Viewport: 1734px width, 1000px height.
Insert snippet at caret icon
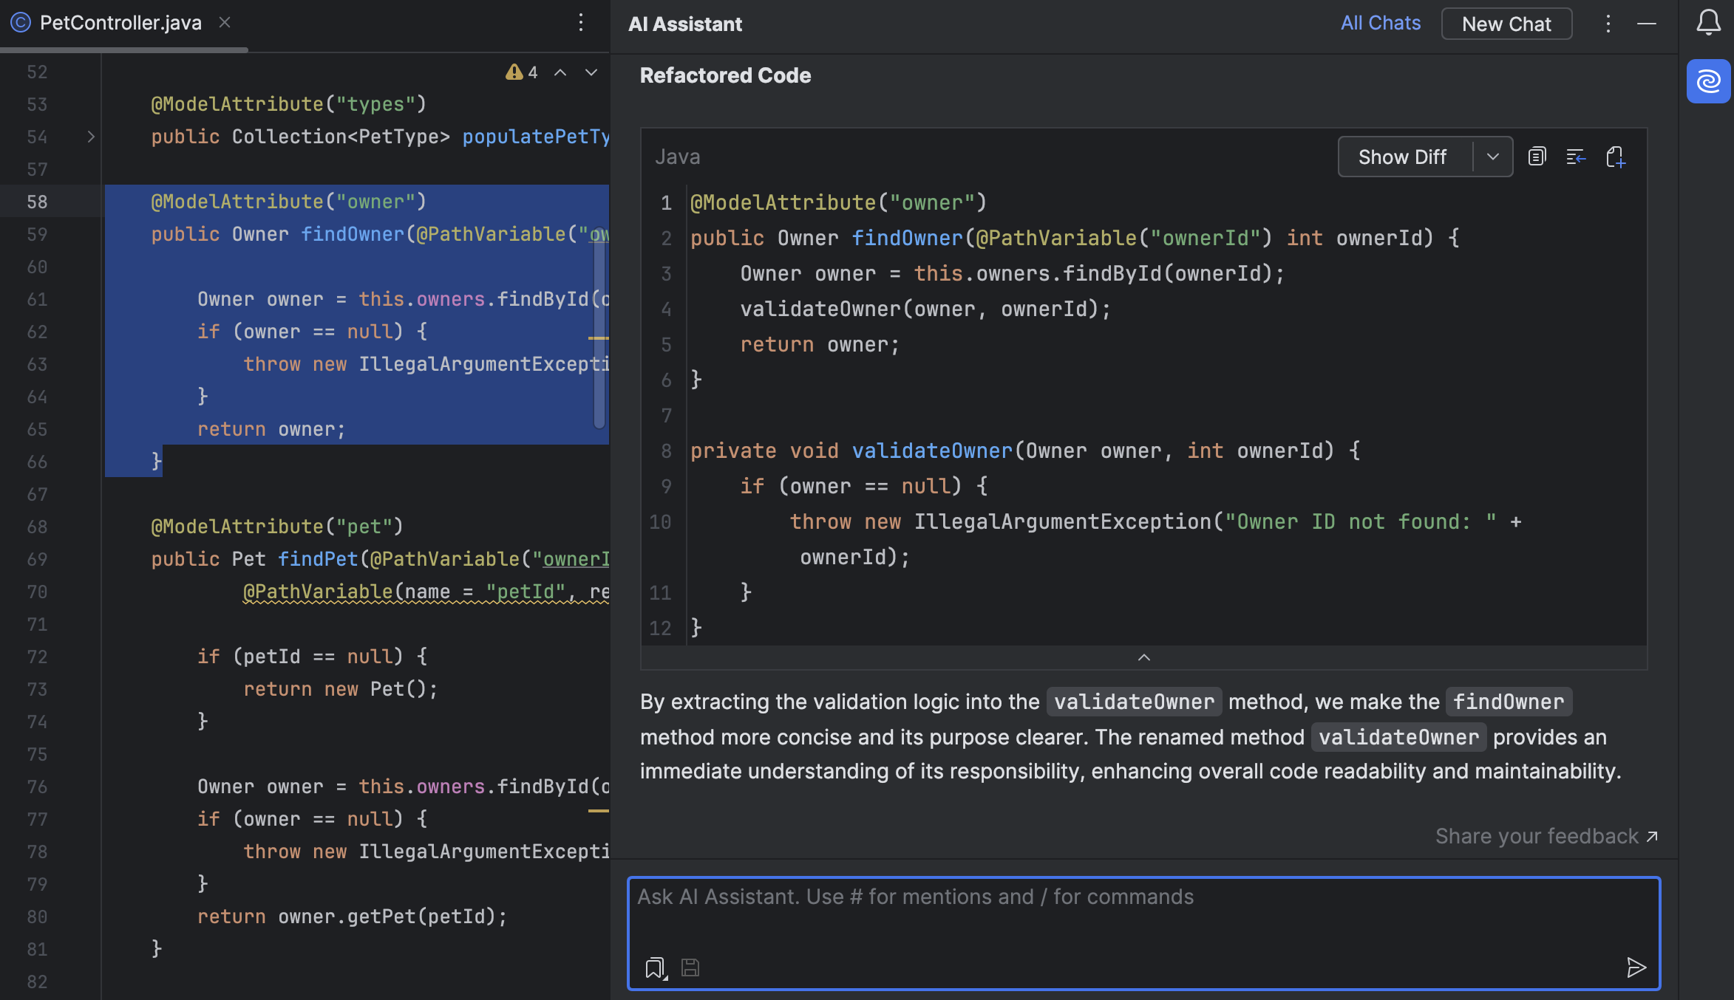(1576, 157)
